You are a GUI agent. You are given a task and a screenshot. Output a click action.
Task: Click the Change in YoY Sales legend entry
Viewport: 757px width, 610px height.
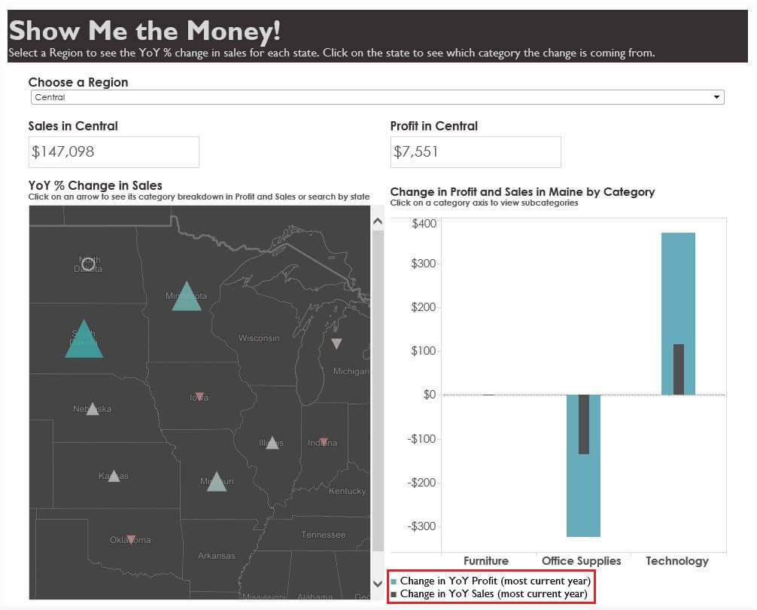(x=493, y=593)
